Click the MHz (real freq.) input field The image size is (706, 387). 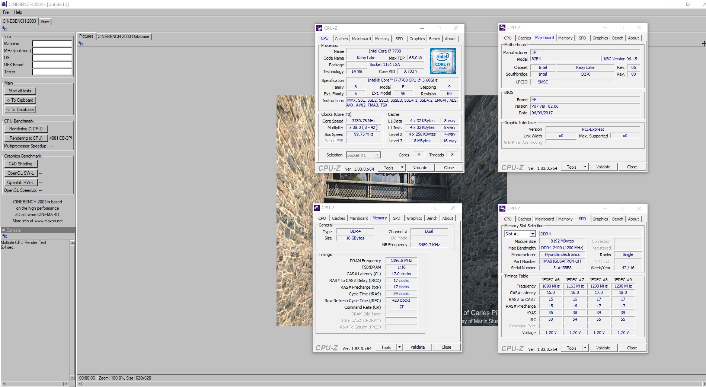[x=52, y=51]
